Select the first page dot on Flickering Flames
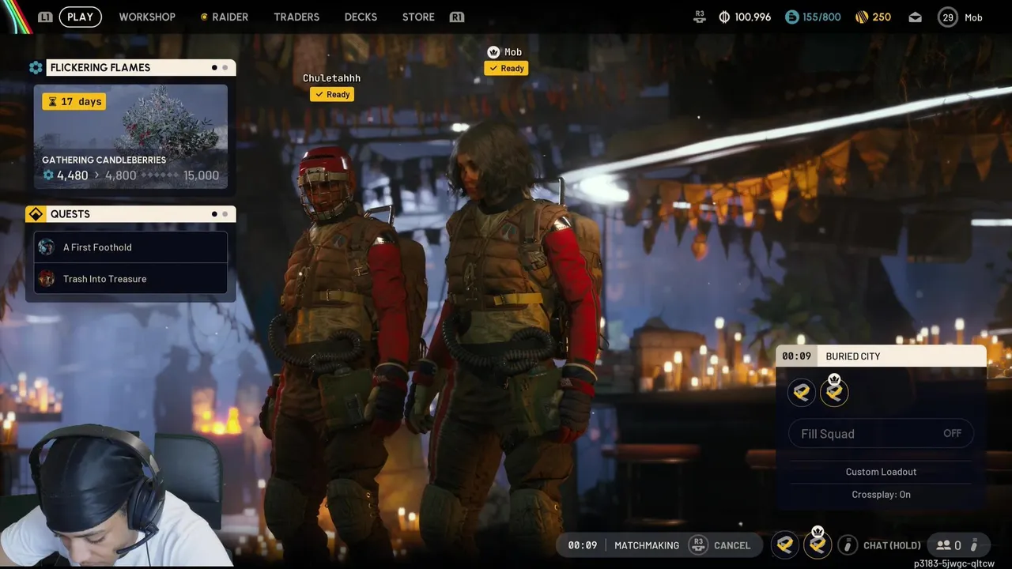Screen dimensions: 1012x569 coord(214,68)
